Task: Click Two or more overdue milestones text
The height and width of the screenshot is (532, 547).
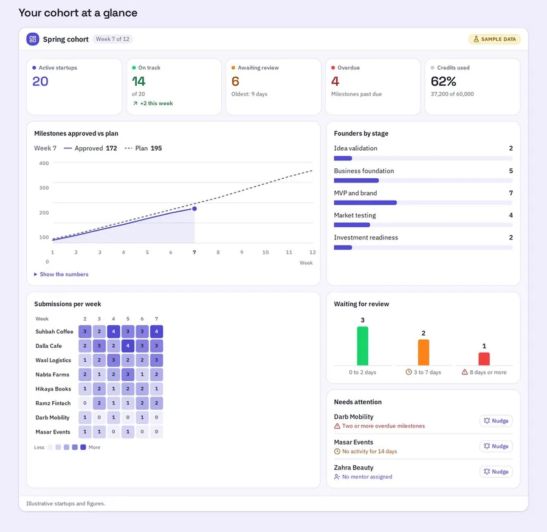Action: pos(384,426)
